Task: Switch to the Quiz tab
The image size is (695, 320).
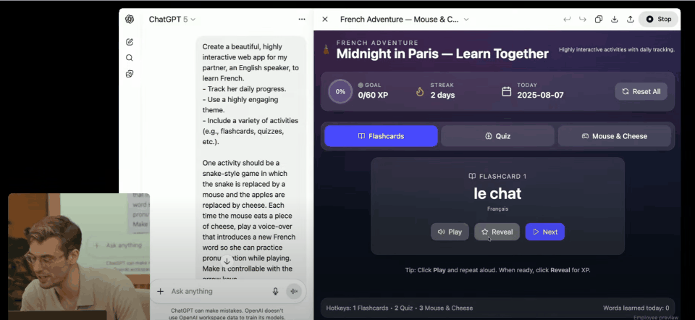Action: [497, 136]
